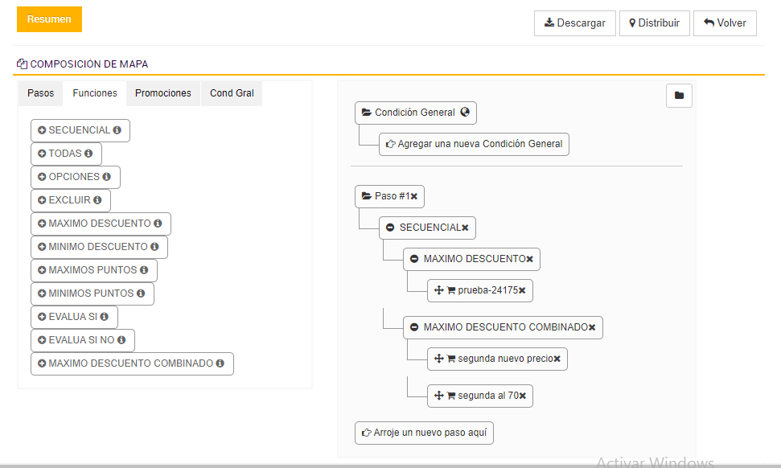Collapse the SECUENCIAL node with minus icon
This screenshot has width=781, height=468.
tap(390, 228)
